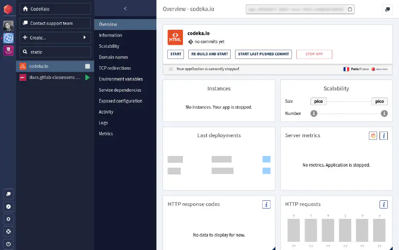Open the settings gear icon in sidebar
Viewport: 399px width, 250px height.
8,219
